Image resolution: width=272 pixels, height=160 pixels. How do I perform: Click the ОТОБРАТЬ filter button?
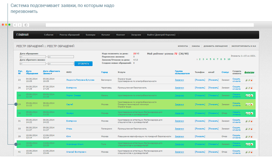click(x=84, y=64)
